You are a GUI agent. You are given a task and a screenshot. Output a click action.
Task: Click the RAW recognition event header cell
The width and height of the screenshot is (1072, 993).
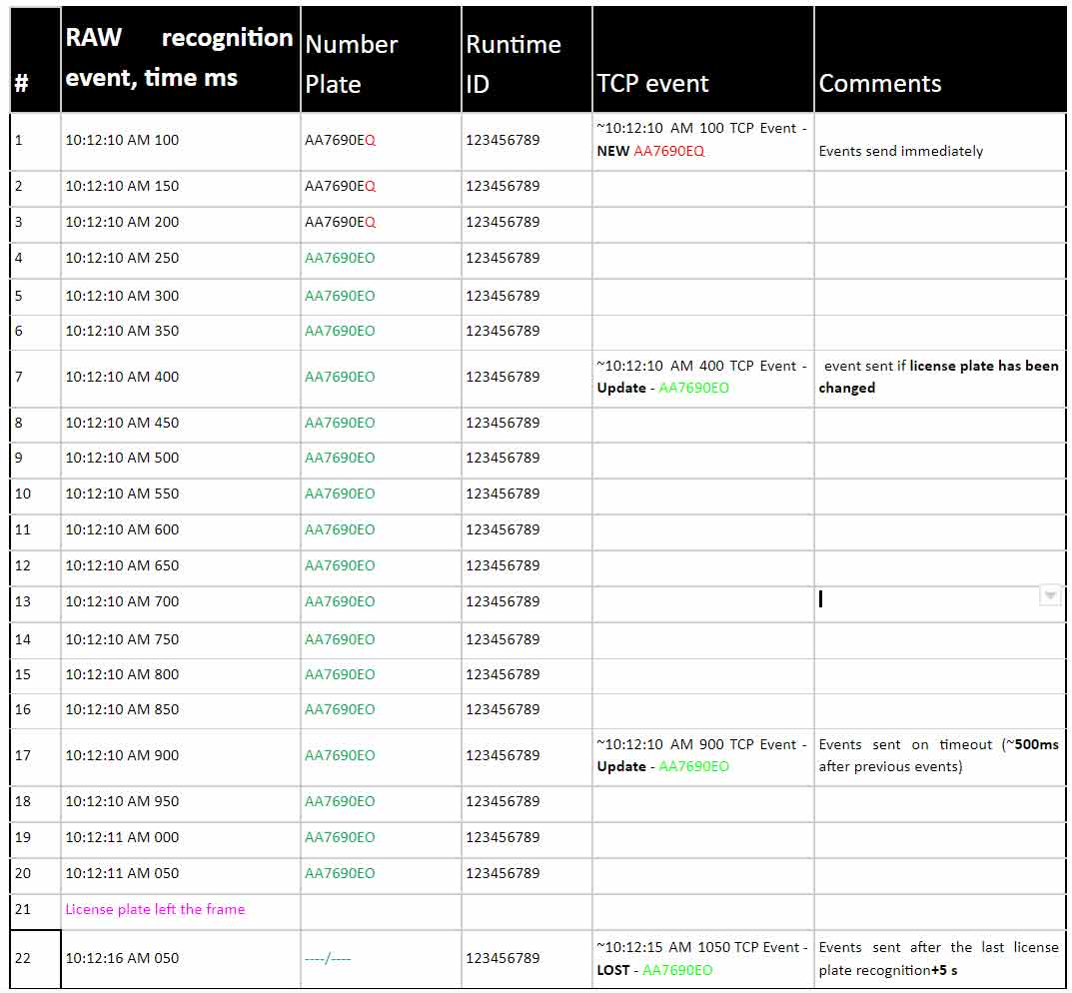(180, 58)
